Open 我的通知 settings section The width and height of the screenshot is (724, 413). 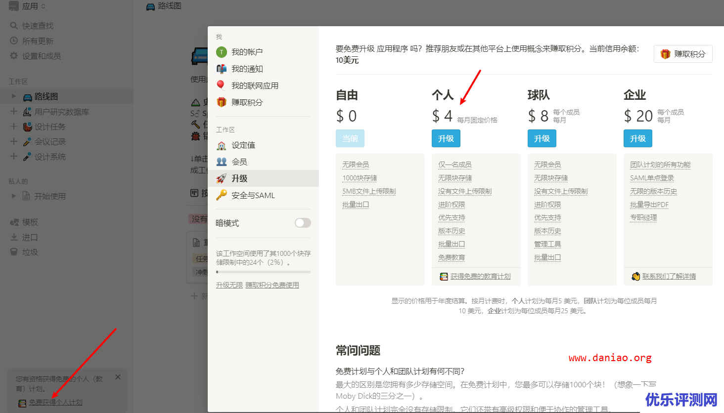(263, 69)
